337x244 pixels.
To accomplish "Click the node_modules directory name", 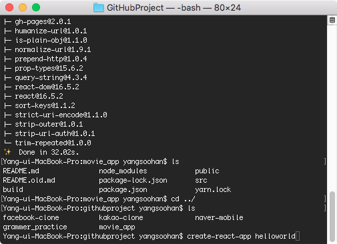I will click(x=123, y=171).
